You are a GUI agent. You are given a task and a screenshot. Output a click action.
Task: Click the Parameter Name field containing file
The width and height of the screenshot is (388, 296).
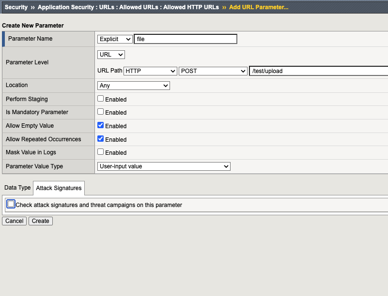coord(186,39)
